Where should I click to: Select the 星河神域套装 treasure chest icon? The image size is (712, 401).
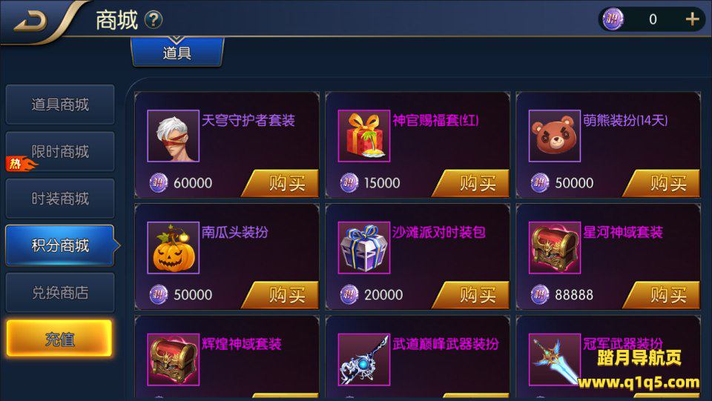pos(555,248)
